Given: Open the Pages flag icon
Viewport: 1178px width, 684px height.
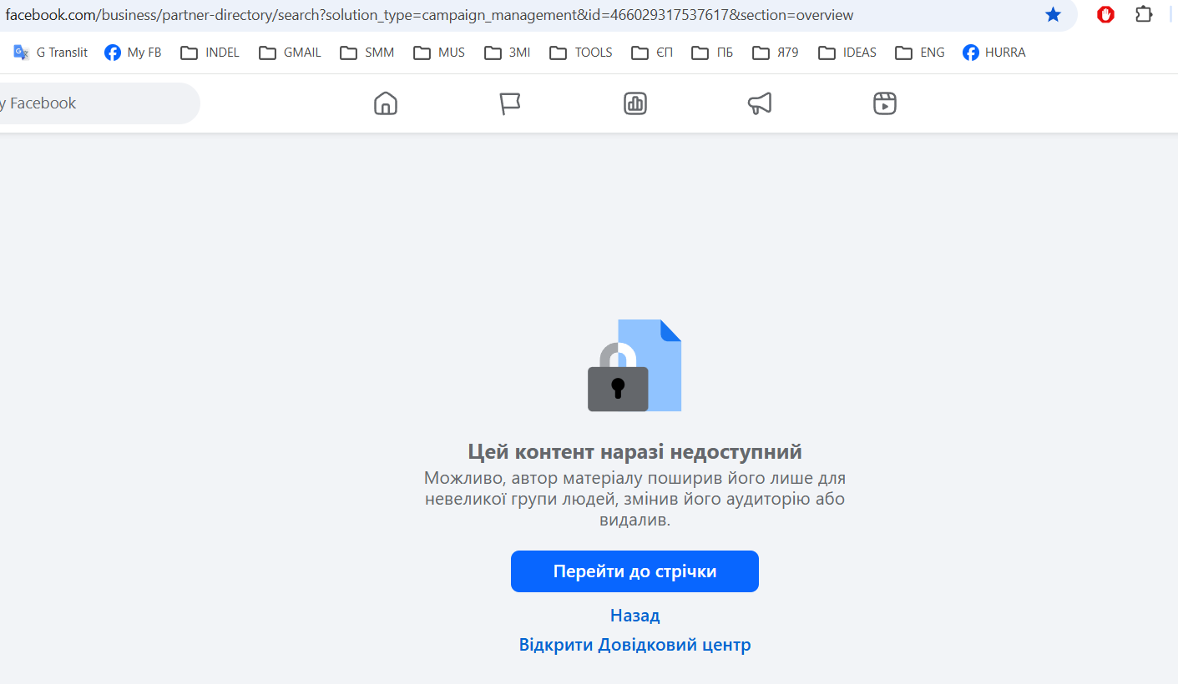Looking at the screenshot, I should pos(510,103).
